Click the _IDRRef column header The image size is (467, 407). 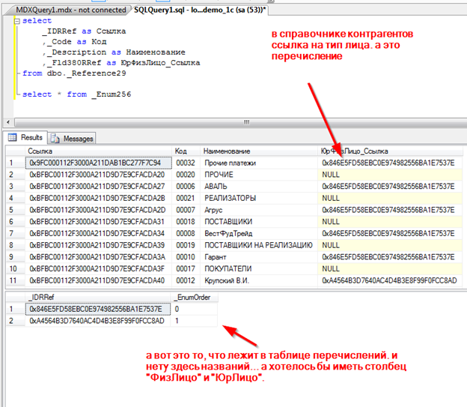98,298
